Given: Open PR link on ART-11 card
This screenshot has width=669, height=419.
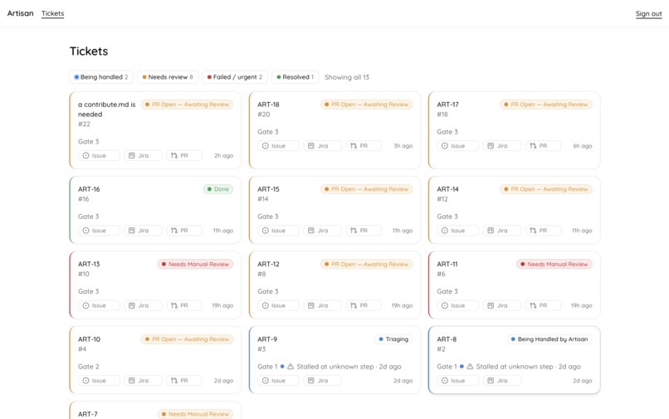Looking at the screenshot, I should (x=543, y=305).
